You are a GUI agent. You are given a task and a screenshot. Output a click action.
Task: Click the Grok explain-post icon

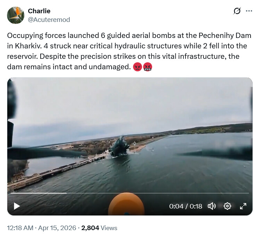point(237,11)
